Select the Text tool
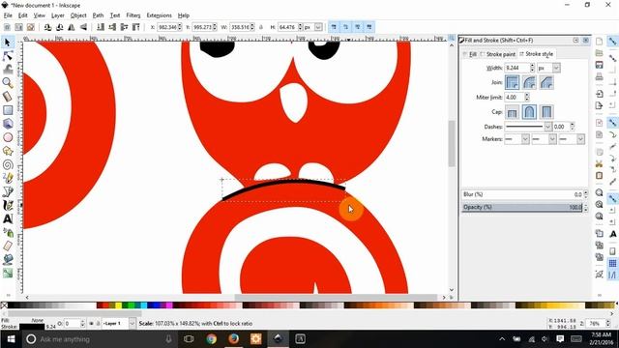Screen dimensions: 619x348 click(8, 218)
